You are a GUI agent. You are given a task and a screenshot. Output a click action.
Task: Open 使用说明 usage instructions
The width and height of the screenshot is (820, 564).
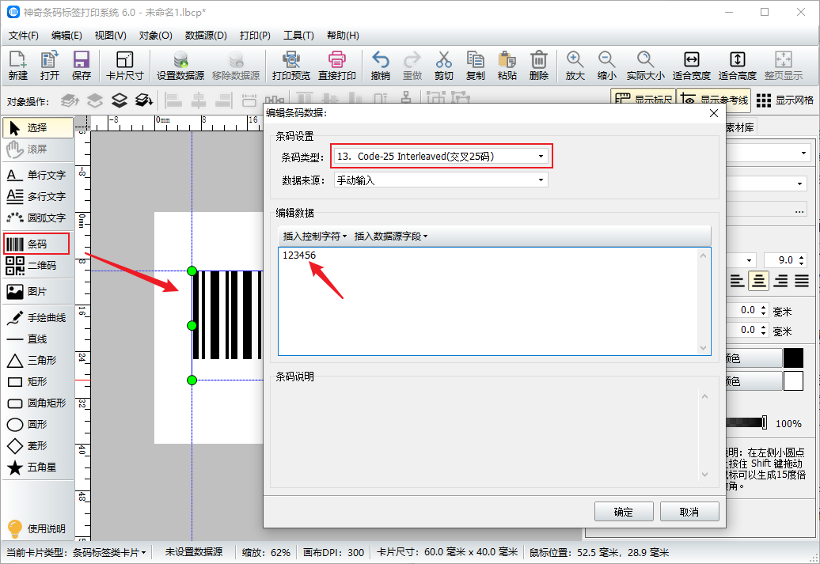(x=36, y=528)
